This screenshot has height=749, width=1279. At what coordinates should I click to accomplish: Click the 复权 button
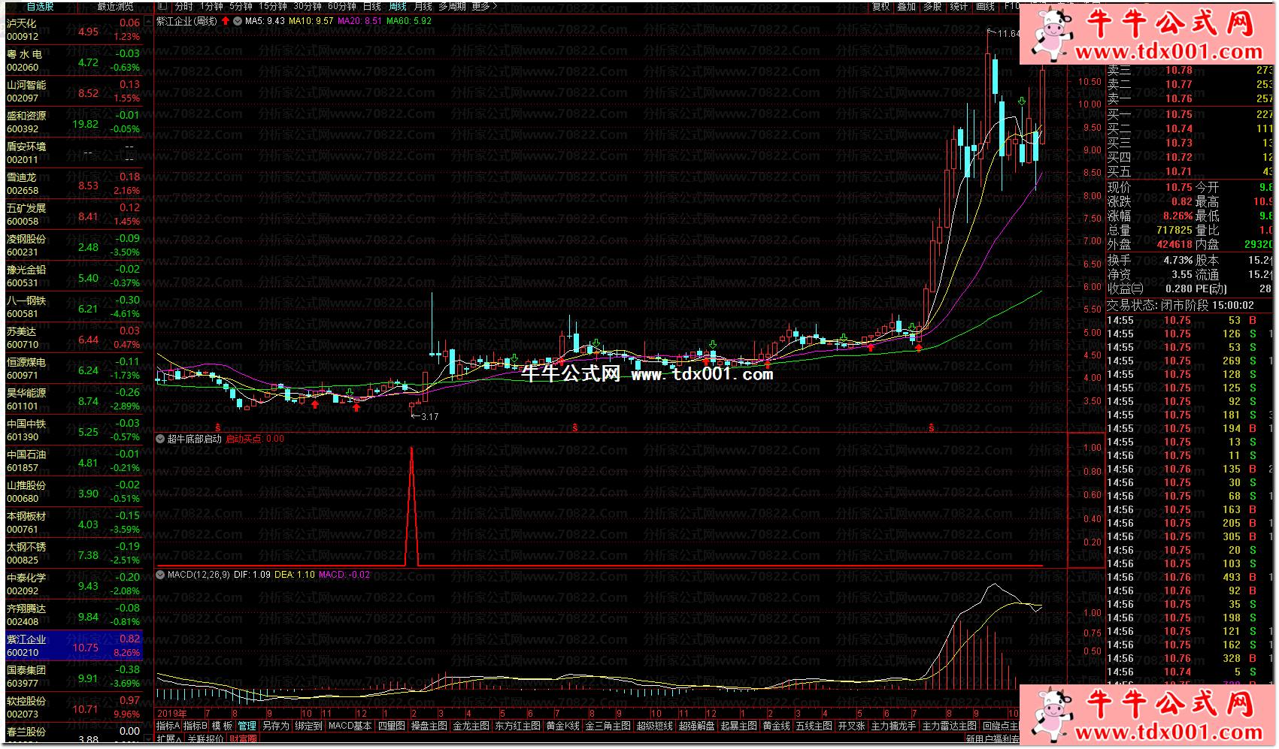coord(880,7)
